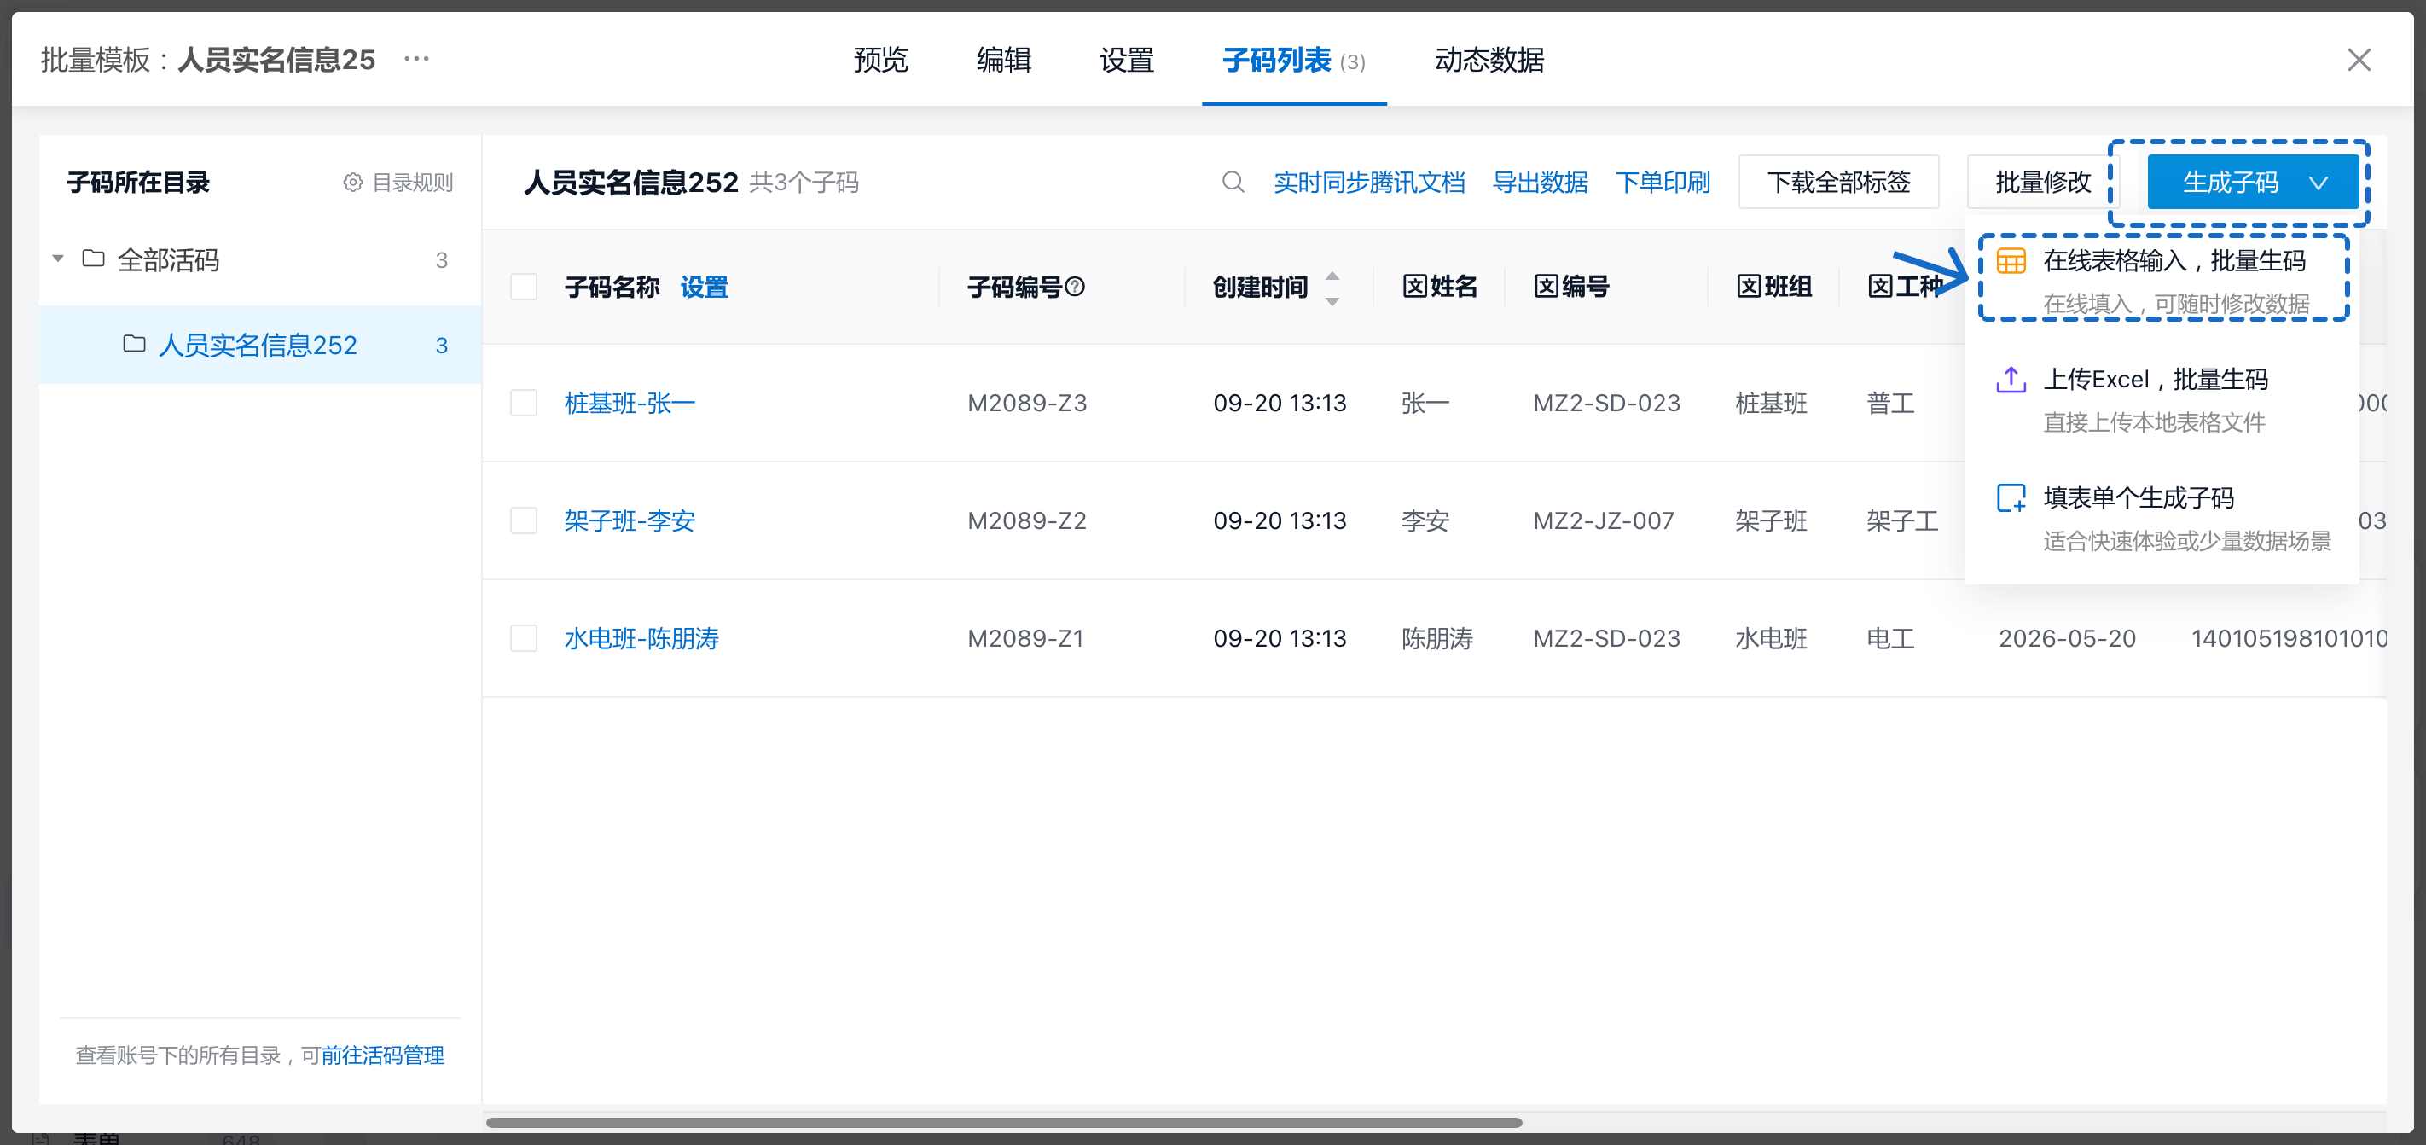This screenshot has height=1145, width=2426.
Task: Select 全部活码 directory row
Action: (260, 259)
